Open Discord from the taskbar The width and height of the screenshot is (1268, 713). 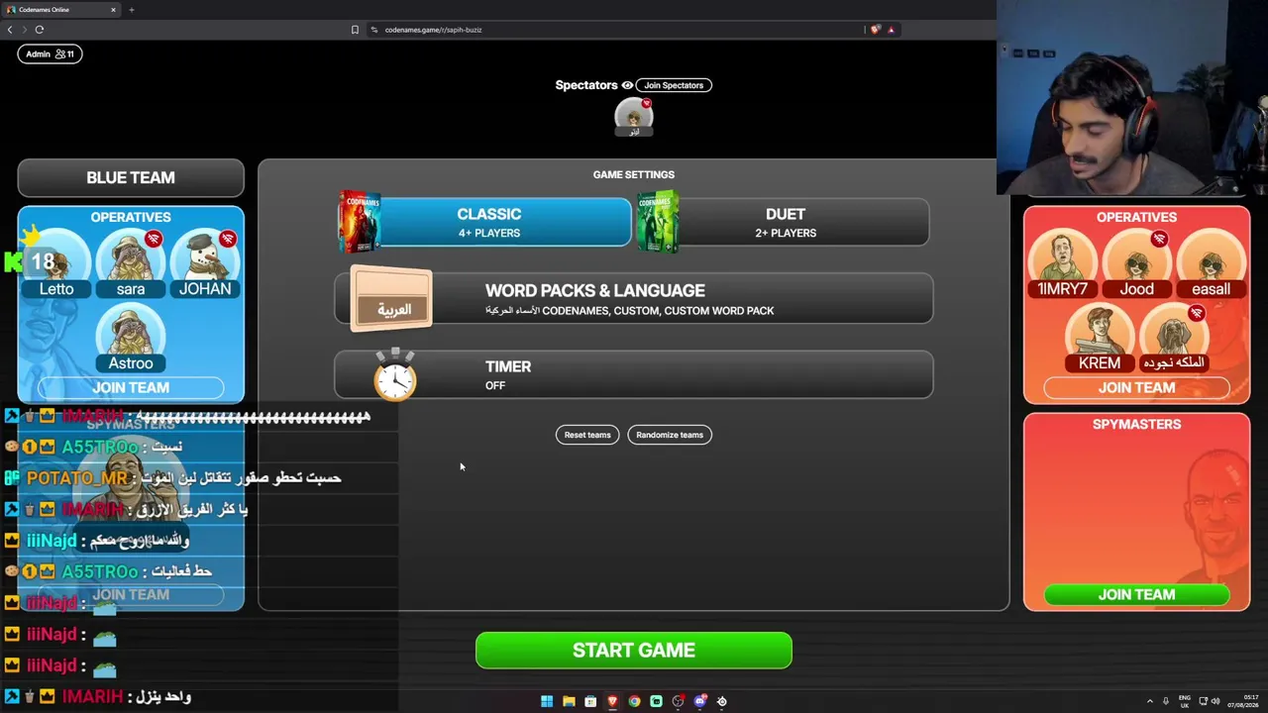[x=699, y=701]
